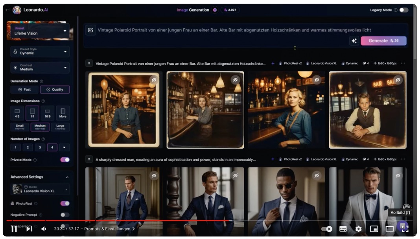Toggle visibility on first suited man image
Image resolution: width=420 pixels, height=239 pixels.
click(154, 176)
